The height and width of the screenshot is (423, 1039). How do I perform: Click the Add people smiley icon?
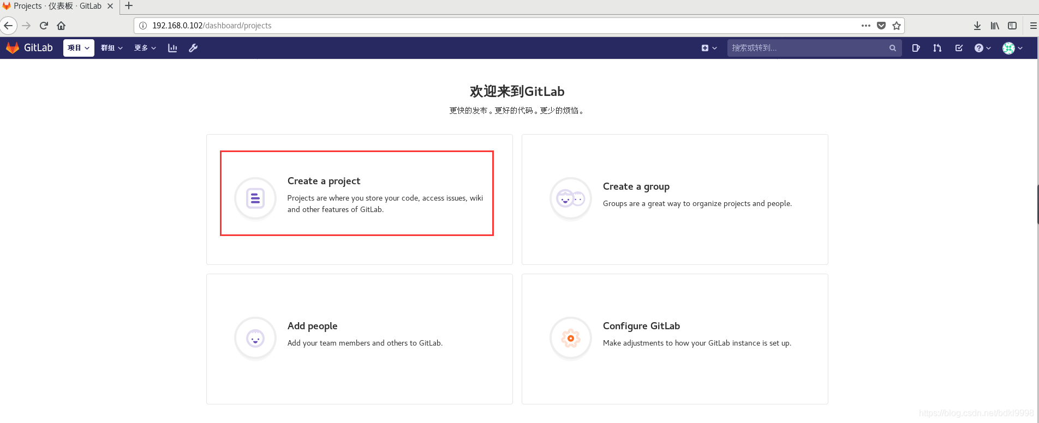[x=255, y=338]
